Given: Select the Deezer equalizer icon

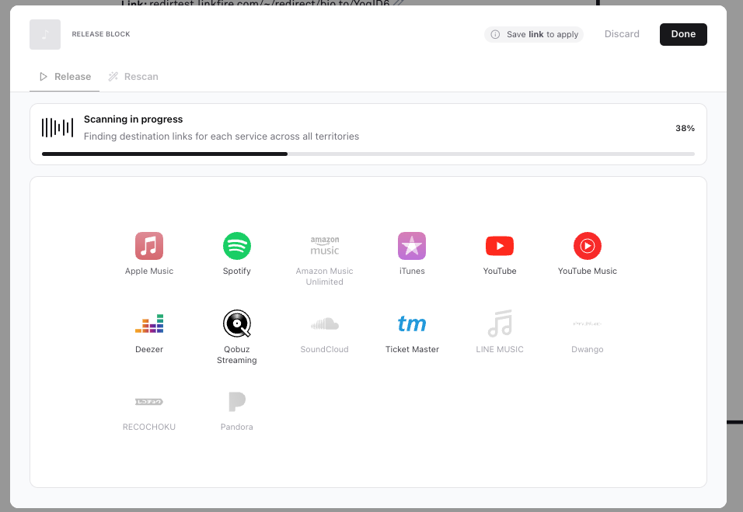Looking at the screenshot, I should 148,323.
